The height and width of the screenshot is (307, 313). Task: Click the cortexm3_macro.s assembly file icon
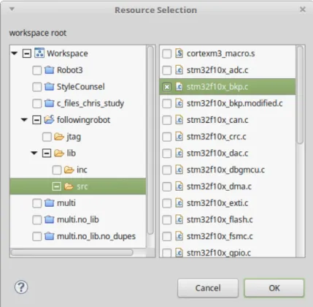pos(179,53)
